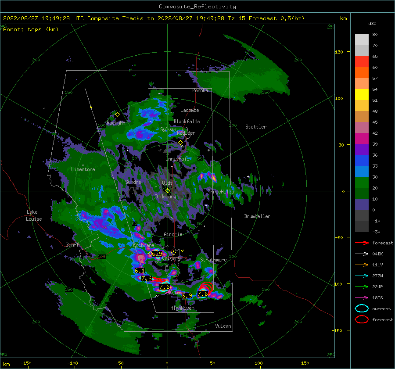Viewport: 395px width, 369px height.
Task: Select the slate 0–10 dBZ color swatch
Action: [362, 204]
